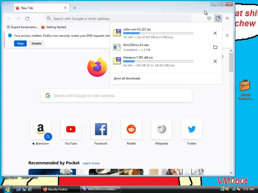Viewport: 258px width, 193px height.
Task: Click the page's Google search box
Action: (x=116, y=96)
